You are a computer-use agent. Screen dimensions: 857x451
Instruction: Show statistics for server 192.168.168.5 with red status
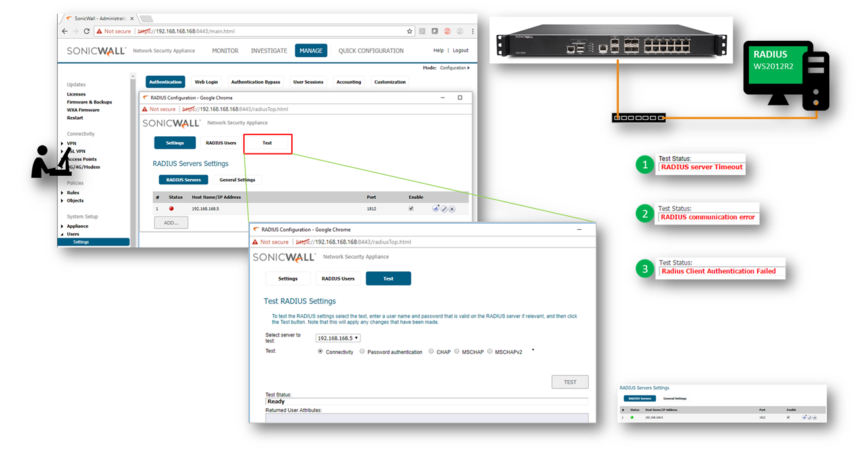(435, 209)
